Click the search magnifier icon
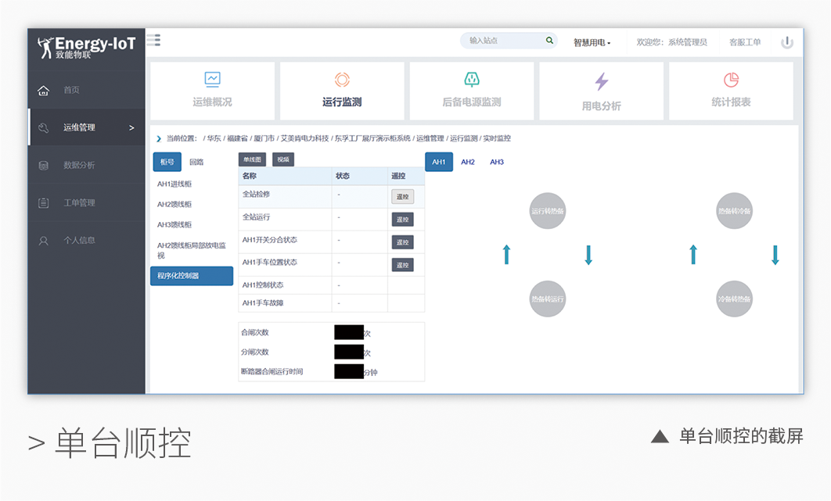The width and height of the screenshot is (831, 501). click(x=549, y=40)
